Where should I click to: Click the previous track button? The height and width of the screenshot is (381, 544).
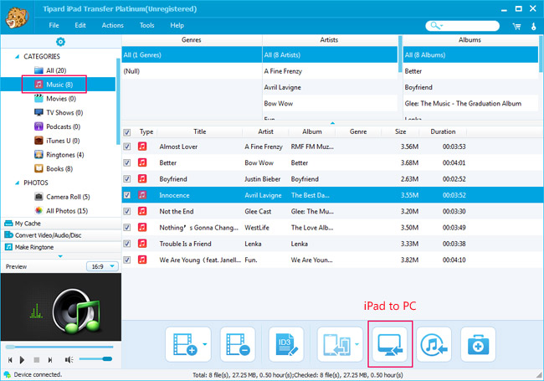(x=10, y=360)
